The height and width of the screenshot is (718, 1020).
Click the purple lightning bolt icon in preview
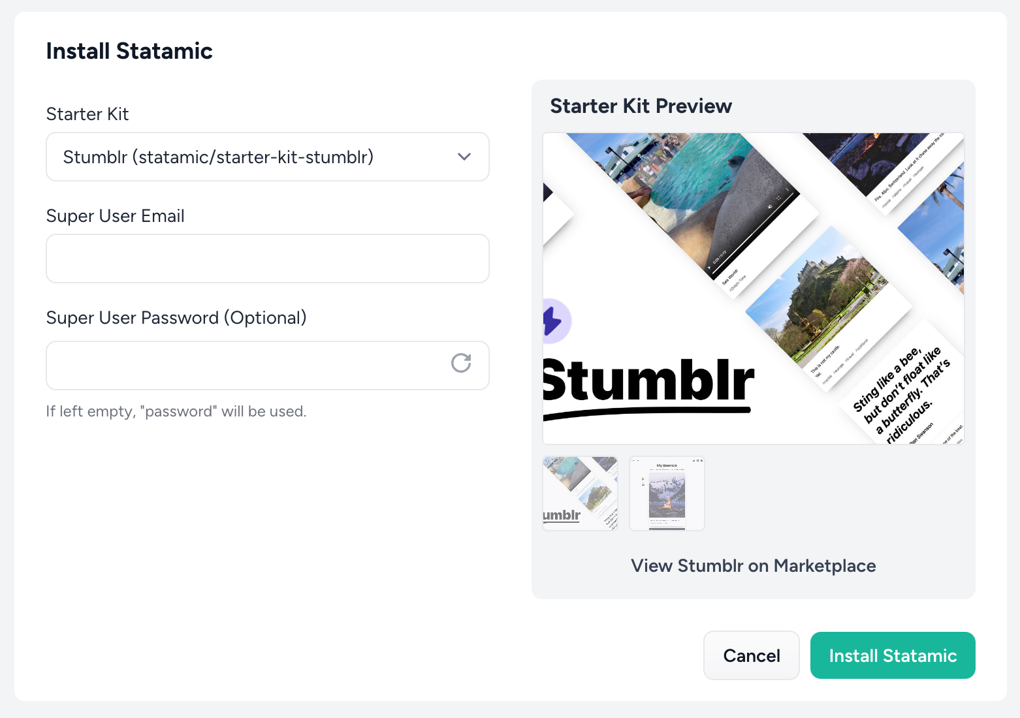(x=553, y=321)
